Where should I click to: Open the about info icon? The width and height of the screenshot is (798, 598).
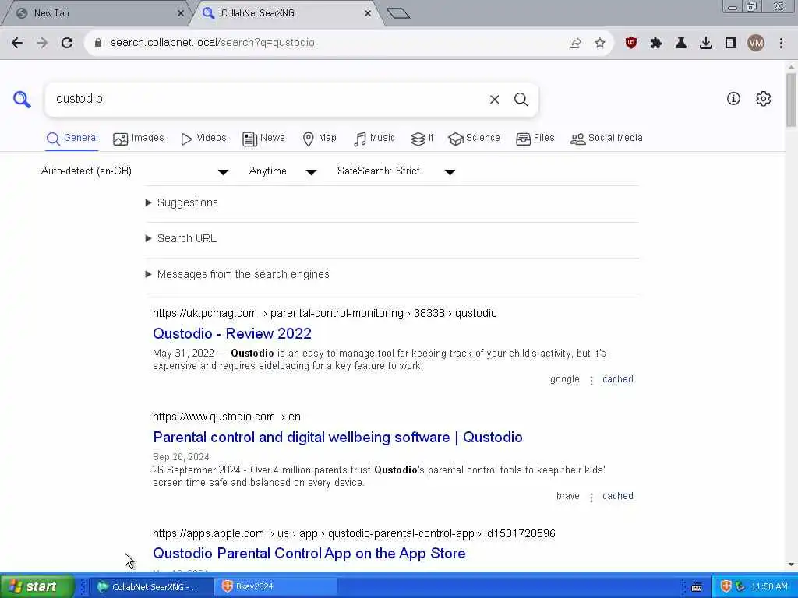[733, 99]
